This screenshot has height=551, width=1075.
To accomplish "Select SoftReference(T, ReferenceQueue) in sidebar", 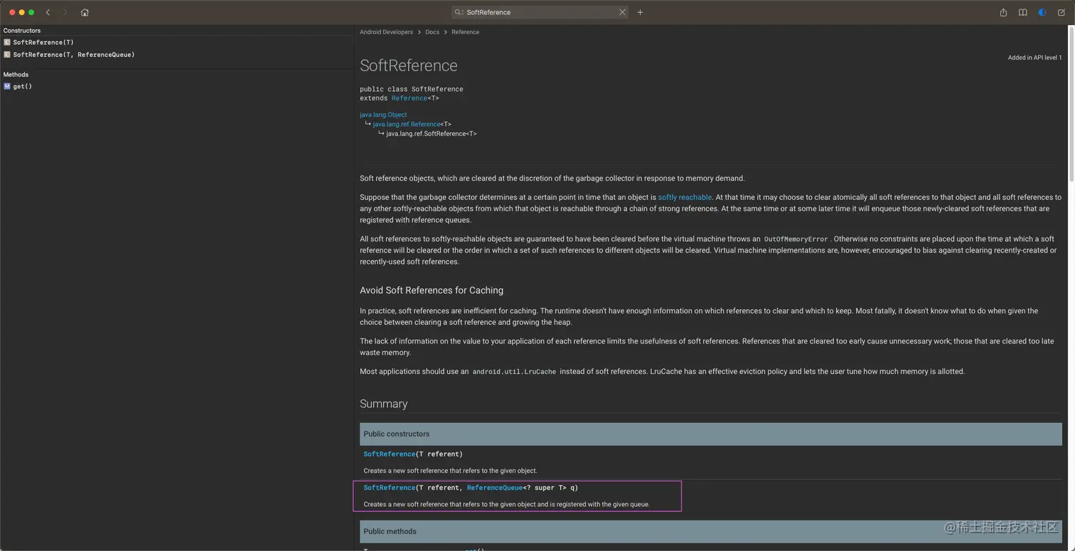I will pyautogui.click(x=74, y=55).
